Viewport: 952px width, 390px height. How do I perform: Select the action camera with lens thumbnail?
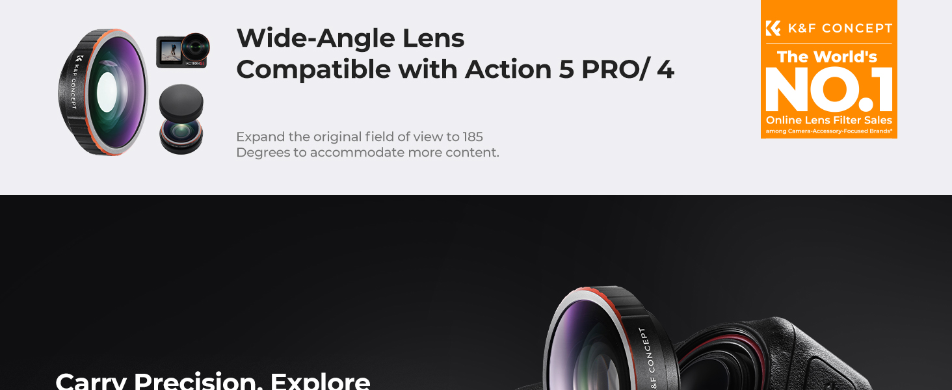pos(183,51)
